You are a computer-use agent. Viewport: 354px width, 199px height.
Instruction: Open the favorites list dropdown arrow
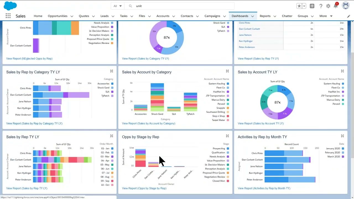(x=304, y=6)
